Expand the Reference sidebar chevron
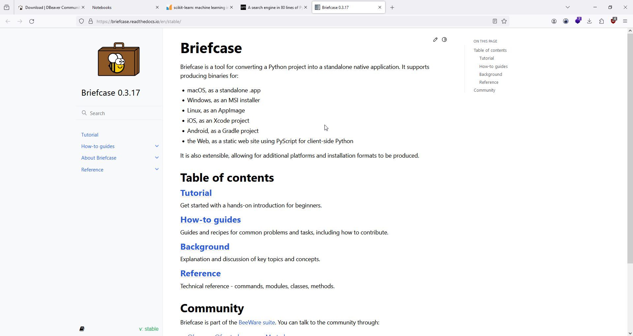This screenshot has width=633, height=336. (x=157, y=169)
